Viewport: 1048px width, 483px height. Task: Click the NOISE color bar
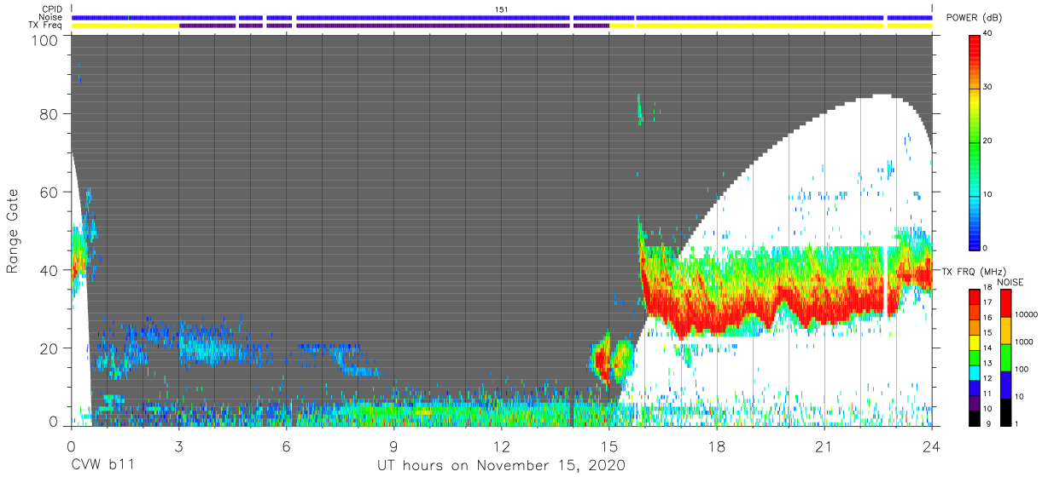[x=1006, y=357]
